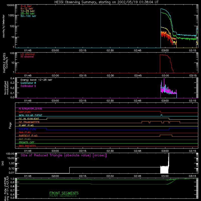This screenshot has width=201, height=201.
Task: Click the 02:45 tick under modulation panel
Action: 137,101
